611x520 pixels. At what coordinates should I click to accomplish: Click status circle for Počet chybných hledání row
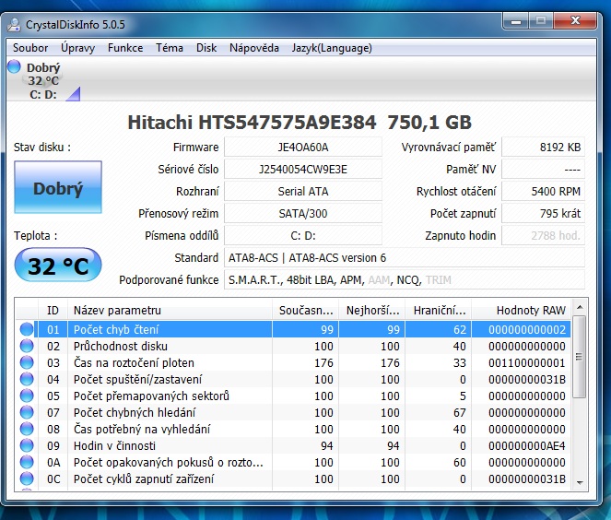click(27, 412)
